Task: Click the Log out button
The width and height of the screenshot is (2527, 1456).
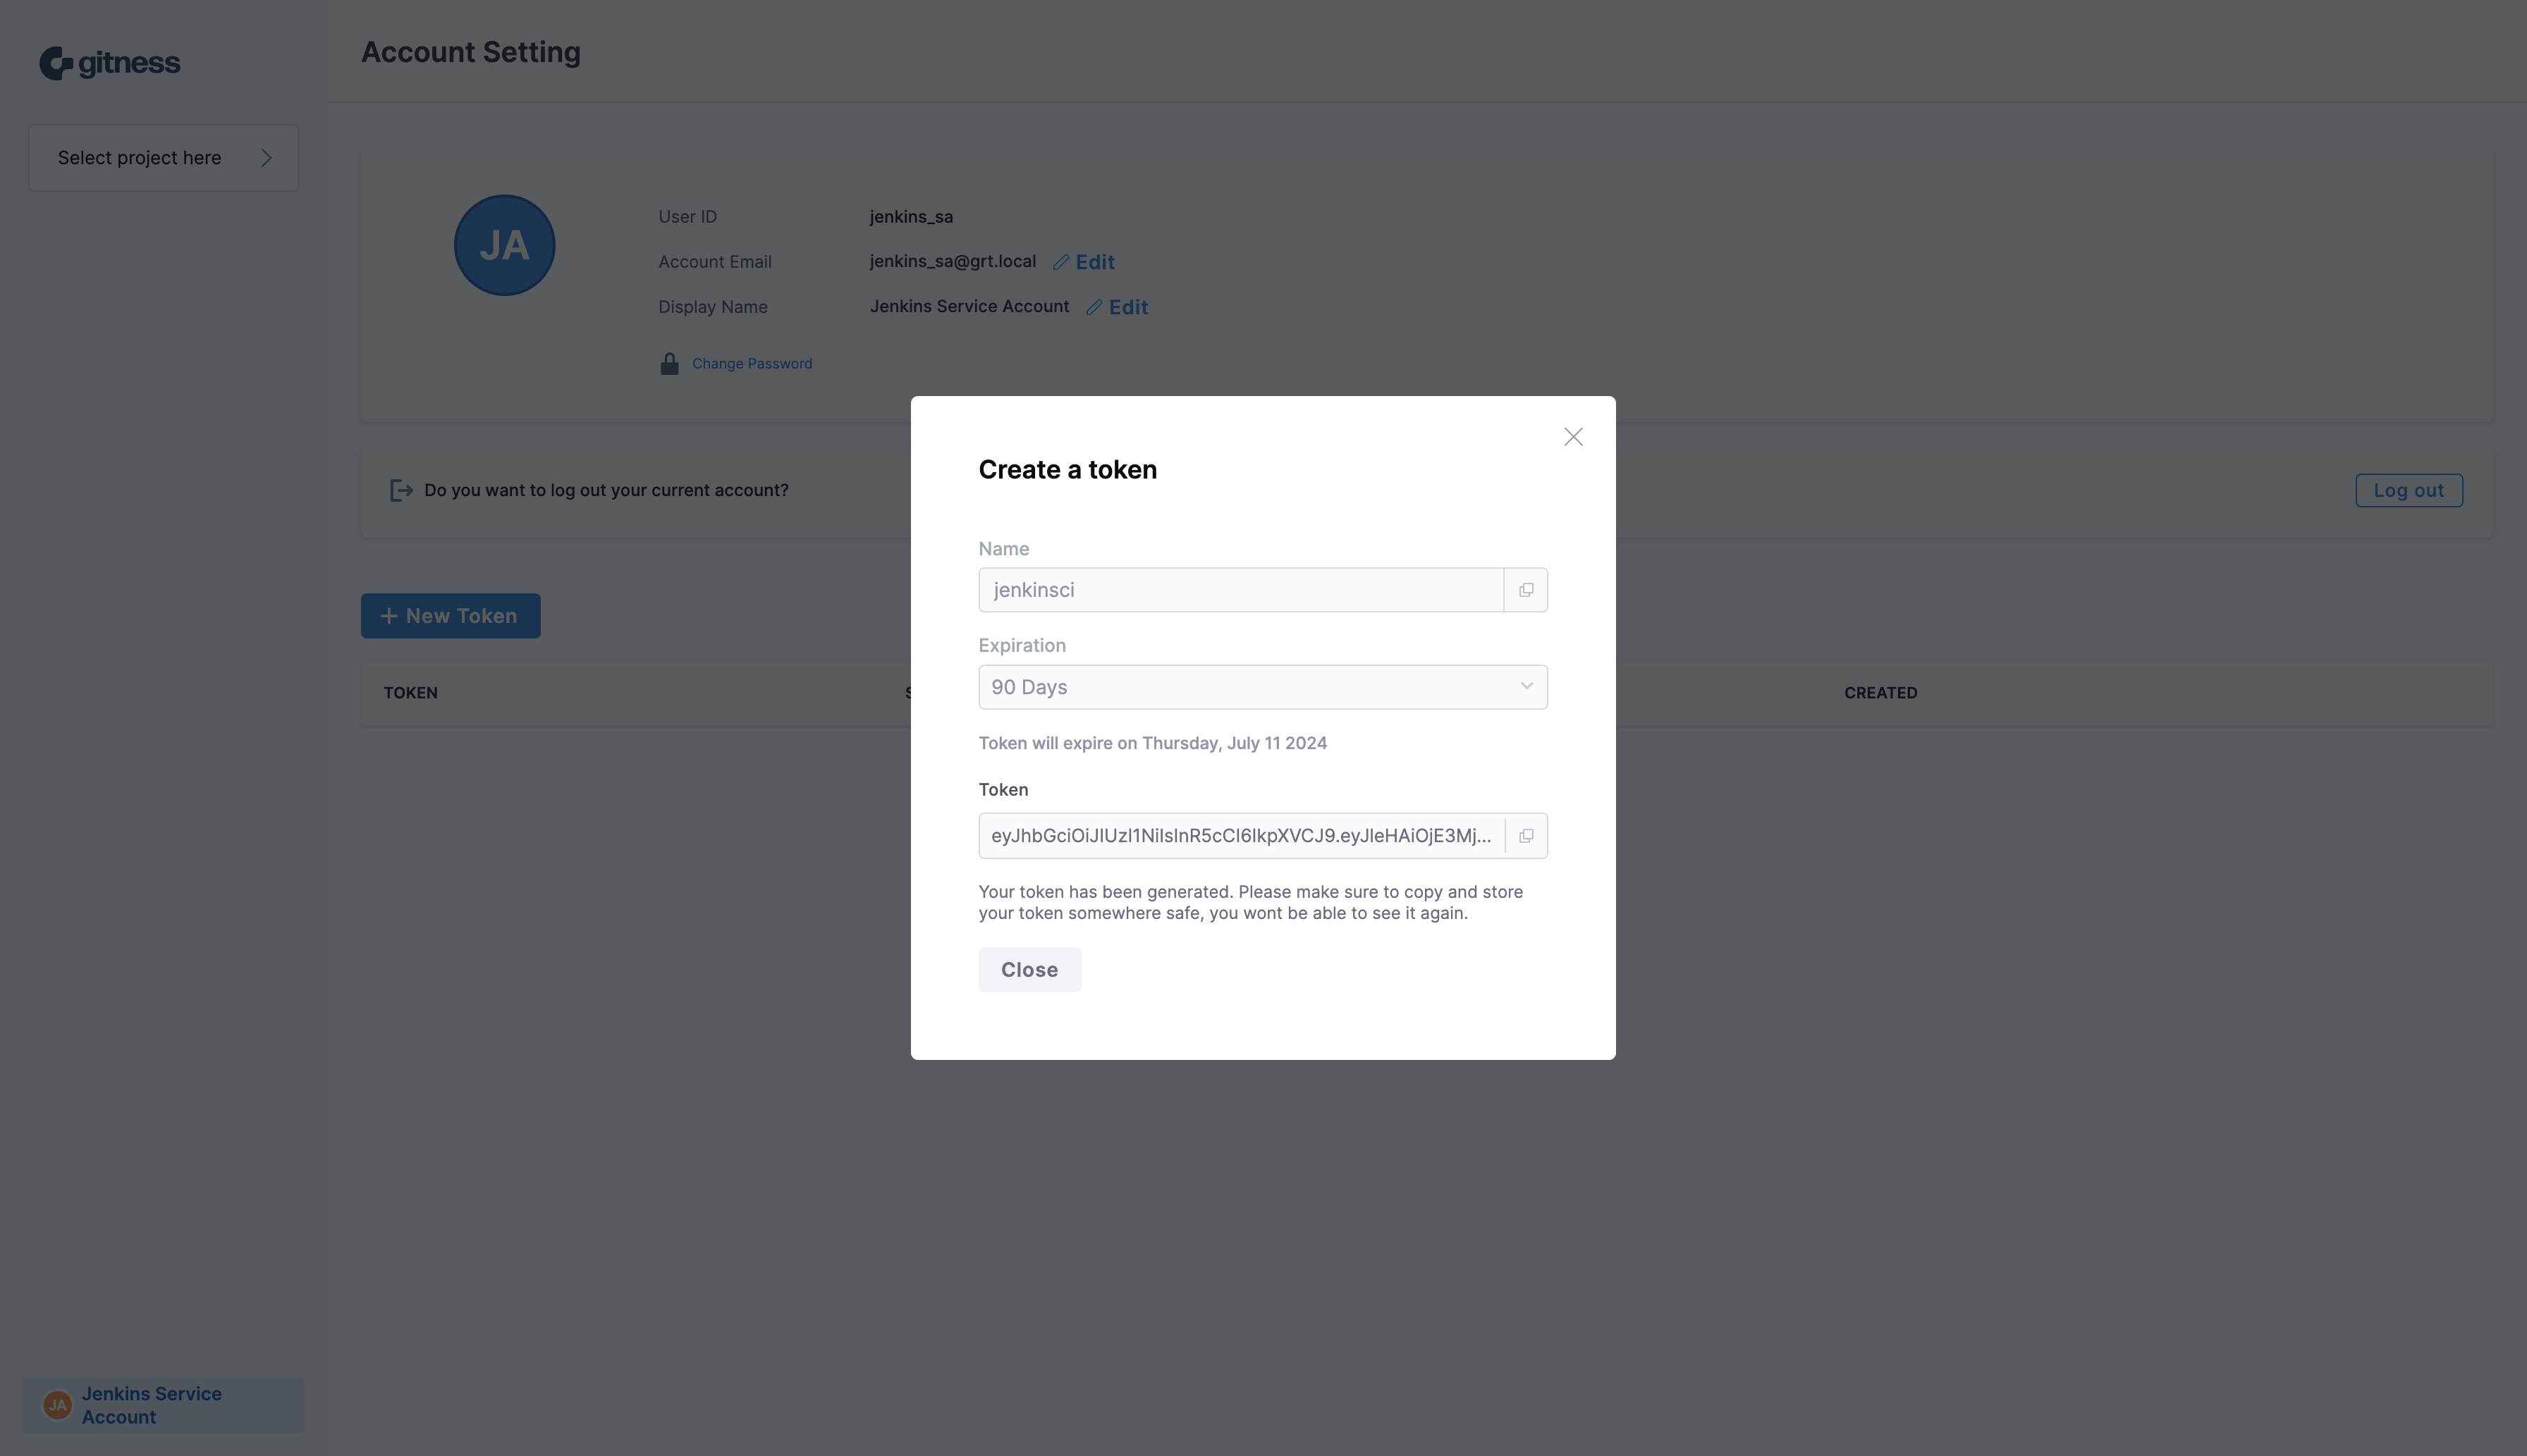Action: click(x=2409, y=491)
